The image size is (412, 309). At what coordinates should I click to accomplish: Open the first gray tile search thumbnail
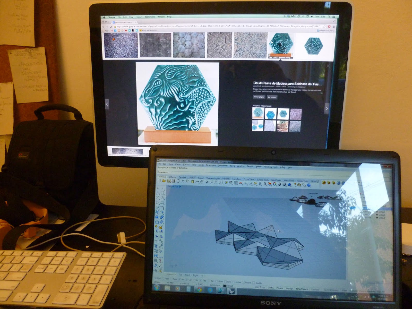point(121,45)
